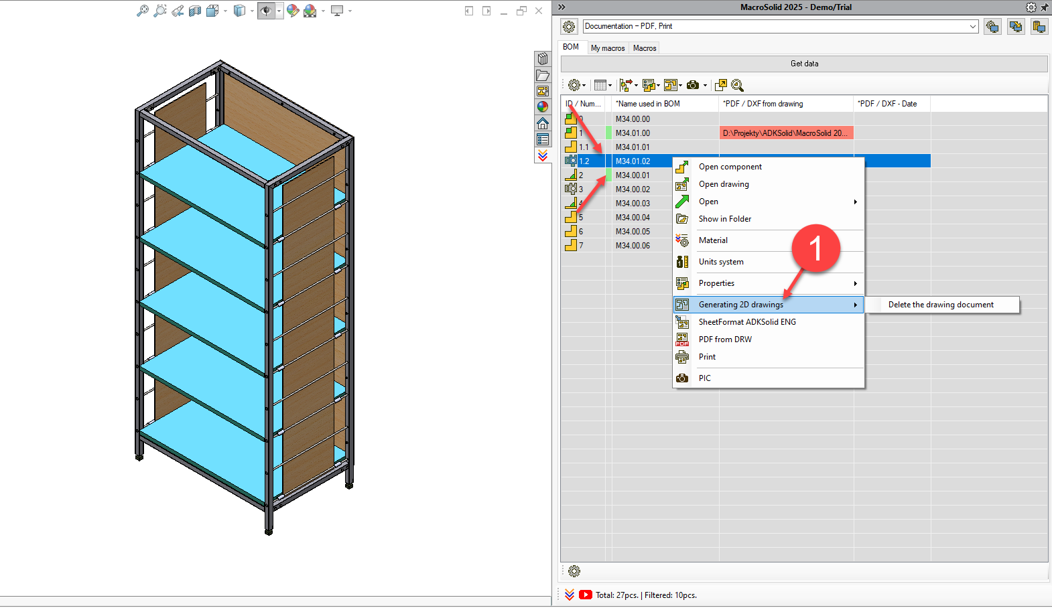This screenshot has height=608, width=1052.
Task: Collapse the MacroSolid panel with double chevron
Action: click(562, 7)
